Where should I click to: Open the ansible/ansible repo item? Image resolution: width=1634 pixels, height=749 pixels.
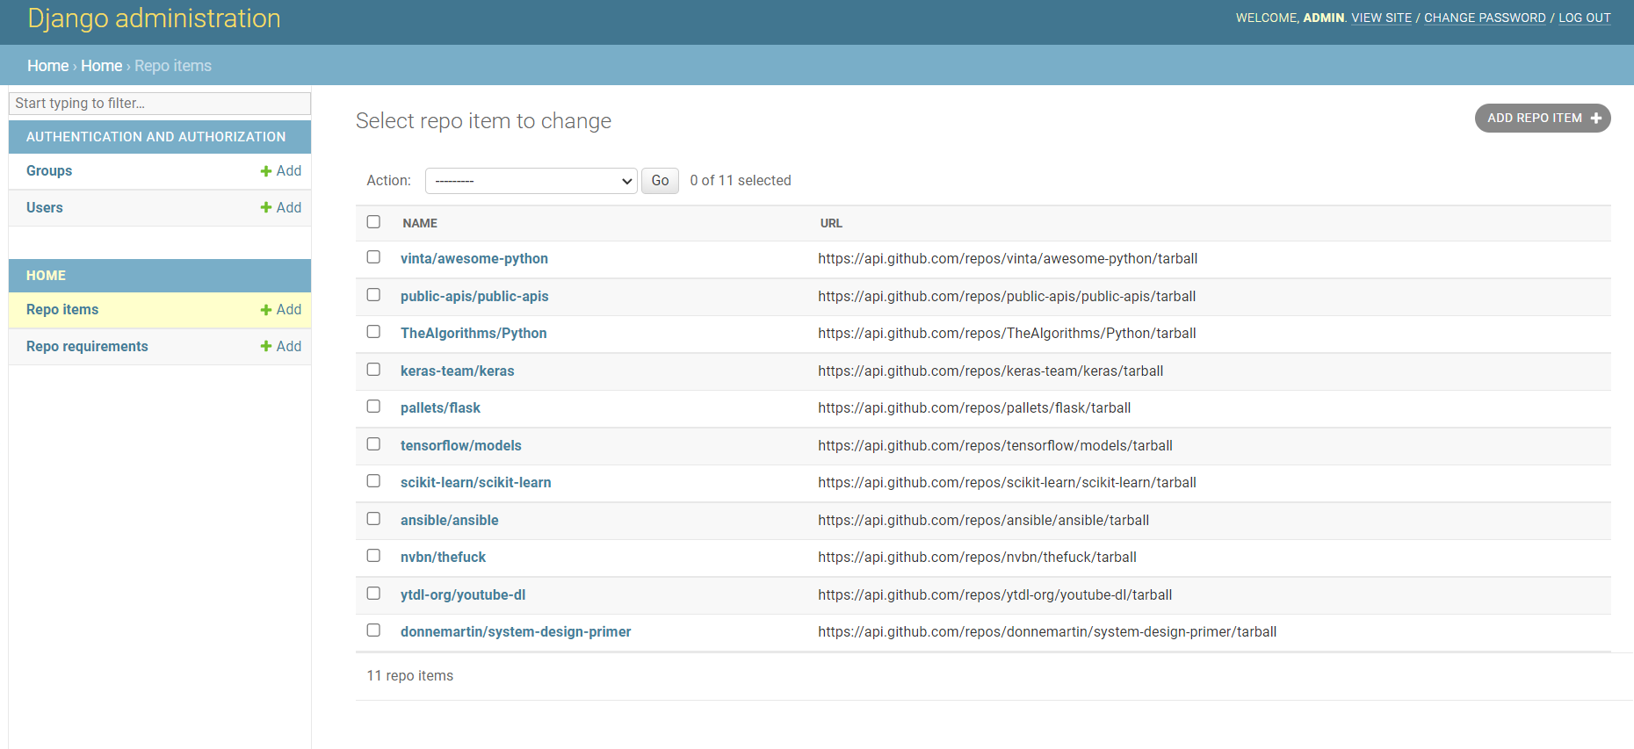(x=450, y=521)
